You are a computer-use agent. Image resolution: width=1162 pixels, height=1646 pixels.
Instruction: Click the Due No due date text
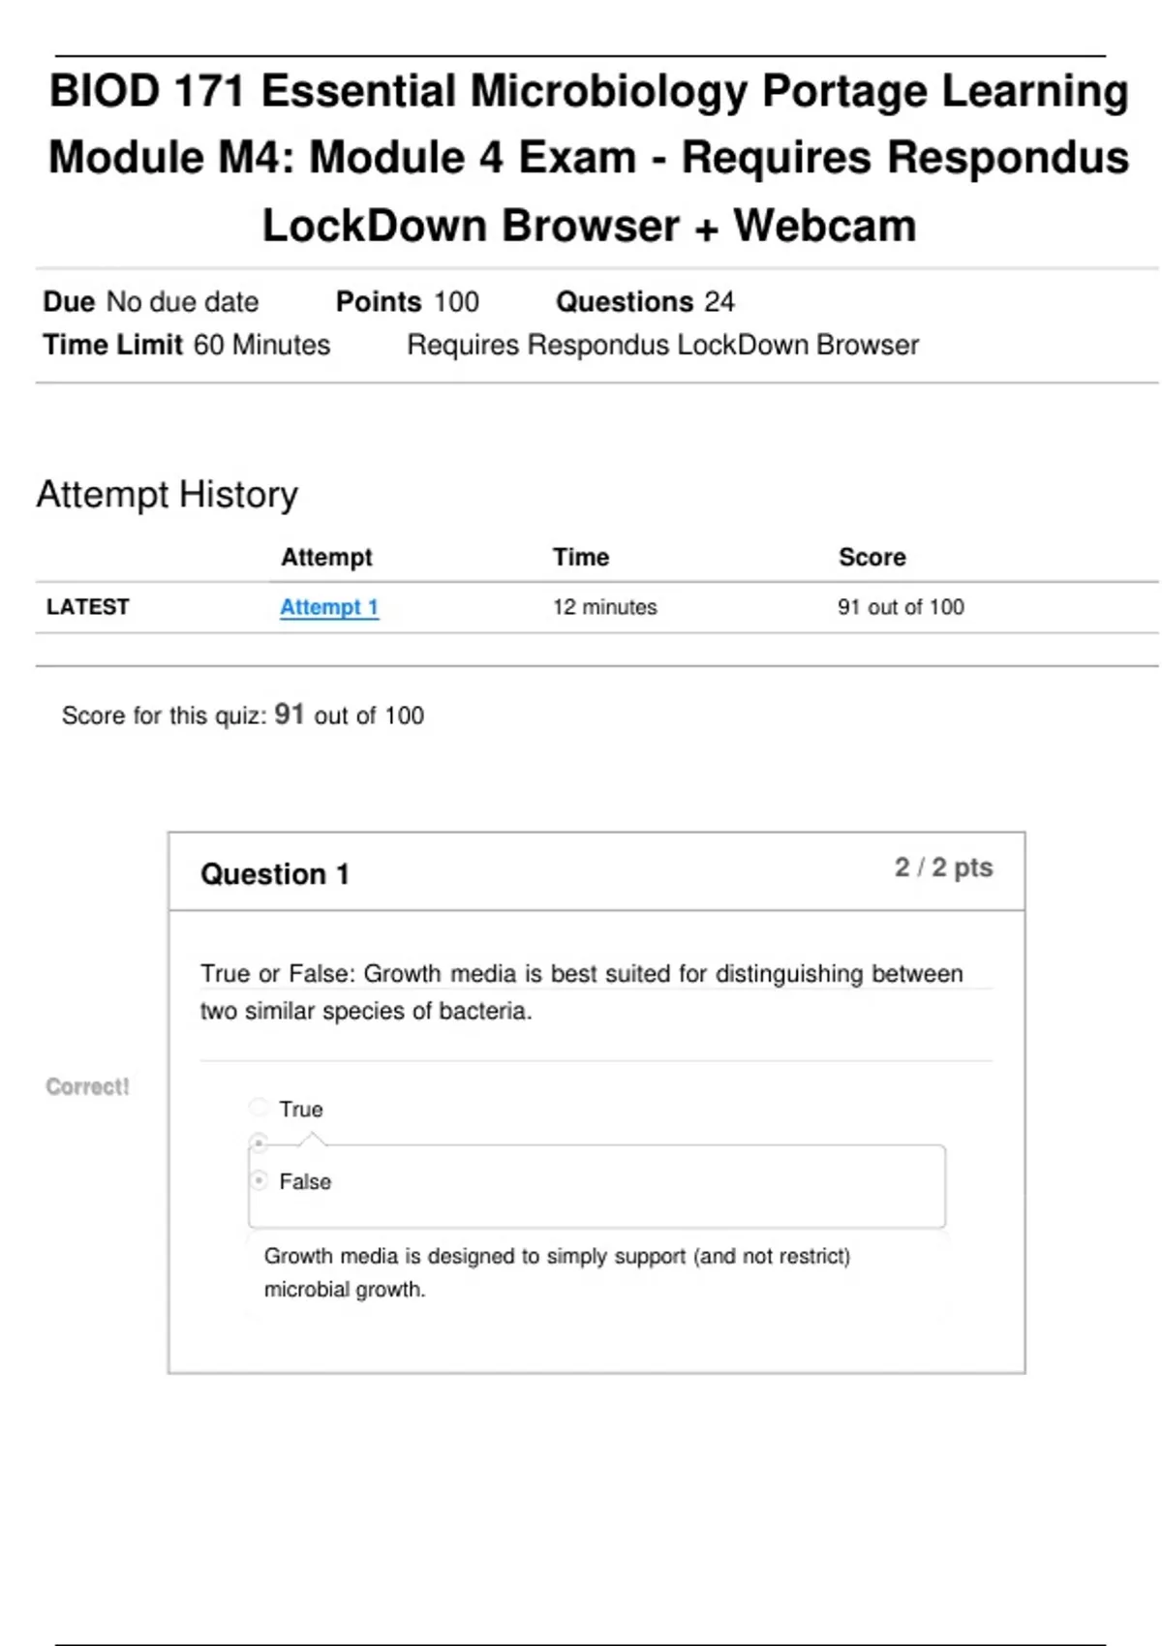(151, 302)
